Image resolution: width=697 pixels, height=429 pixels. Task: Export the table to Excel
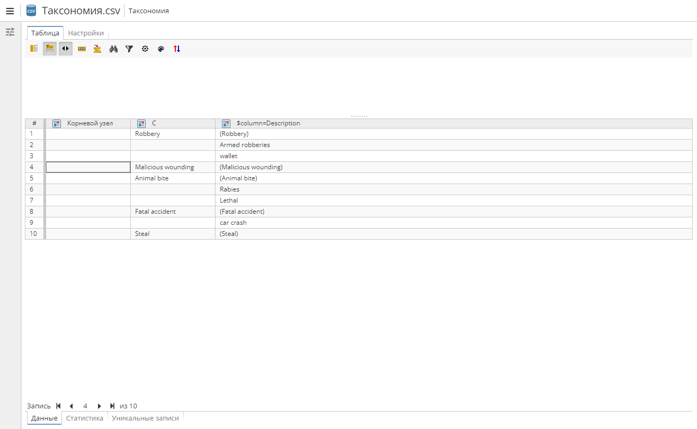[x=97, y=49]
